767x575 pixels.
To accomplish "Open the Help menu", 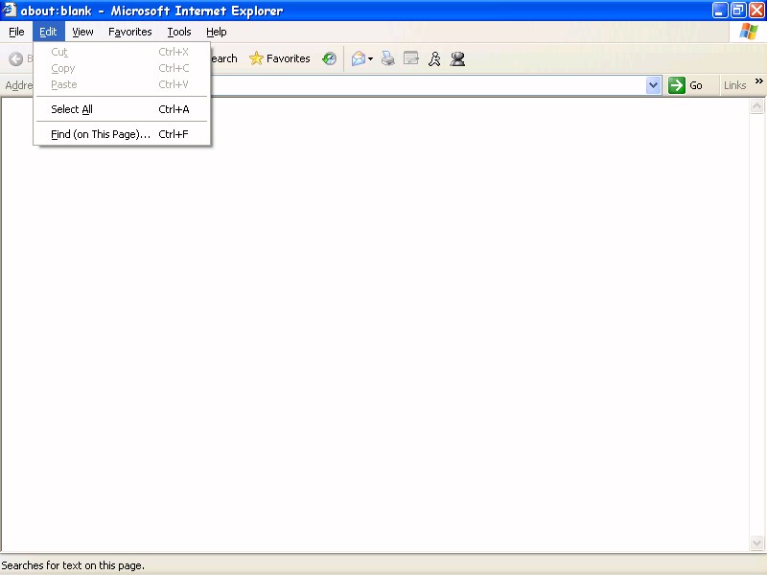I will pyautogui.click(x=217, y=32).
